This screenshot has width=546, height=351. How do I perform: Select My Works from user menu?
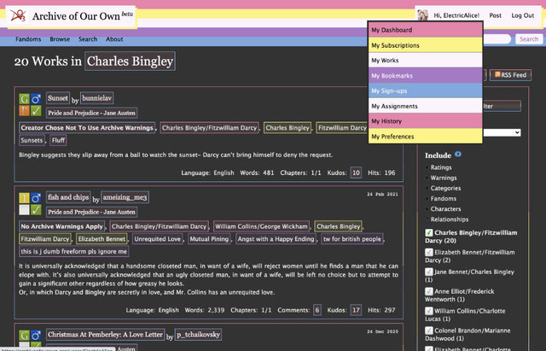[x=425, y=61]
